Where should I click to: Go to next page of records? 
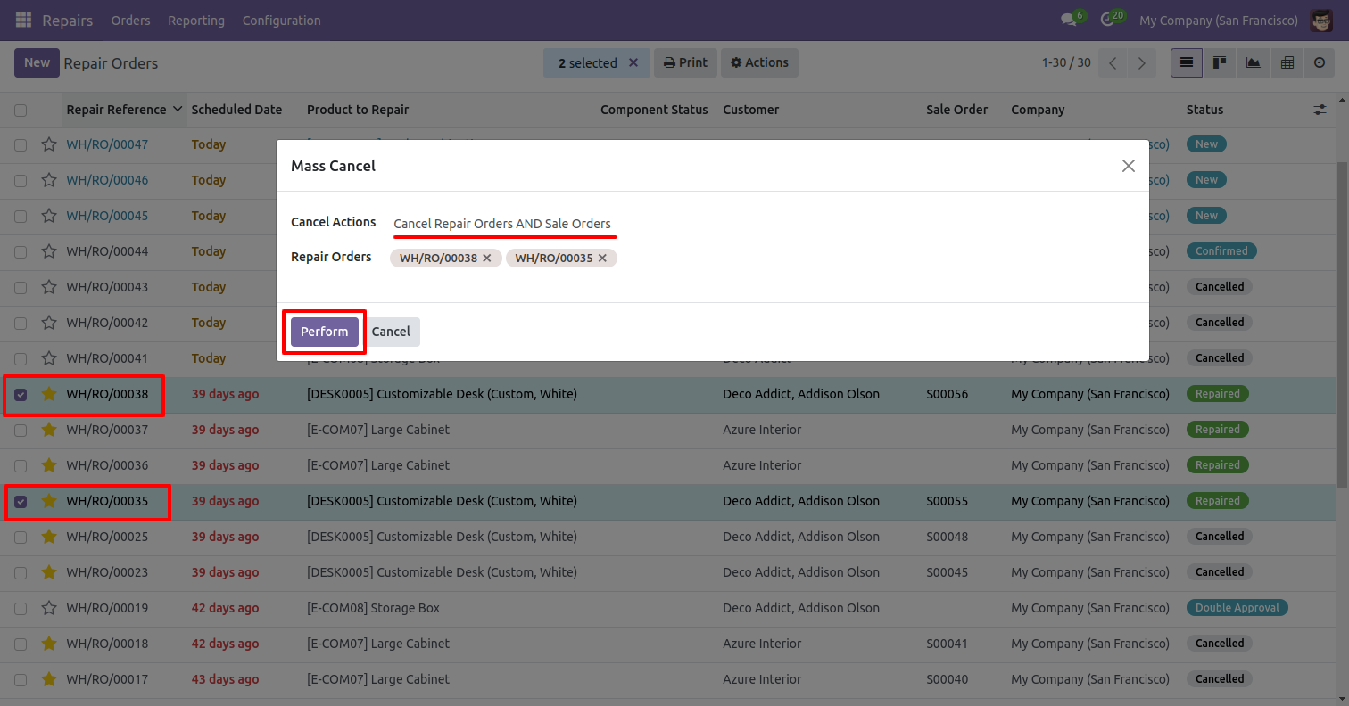pos(1141,63)
